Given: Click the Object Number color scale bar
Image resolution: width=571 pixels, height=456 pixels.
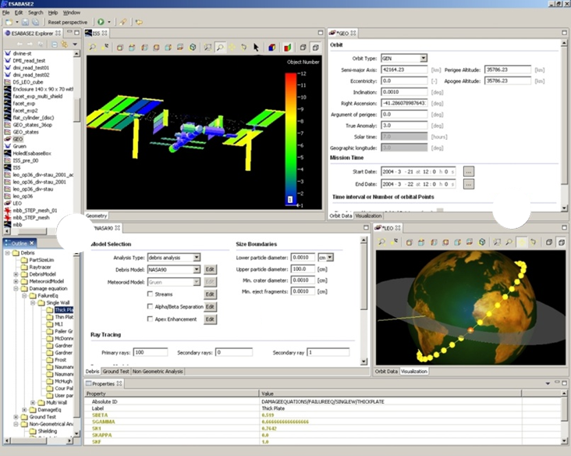Looking at the screenshot, I should click(x=291, y=139).
